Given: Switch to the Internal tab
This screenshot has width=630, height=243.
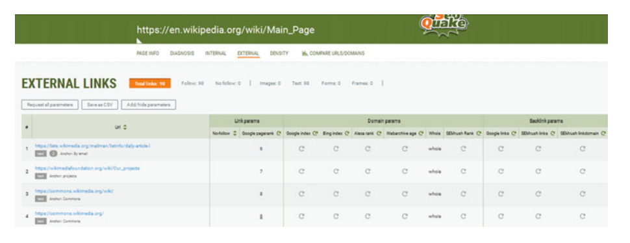Looking at the screenshot, I should tap(216, 53).
